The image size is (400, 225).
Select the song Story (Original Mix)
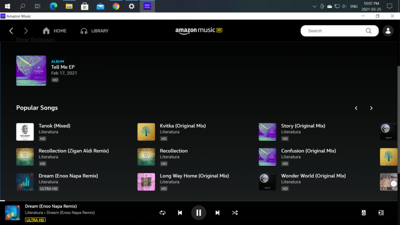(x=303, y=126)
